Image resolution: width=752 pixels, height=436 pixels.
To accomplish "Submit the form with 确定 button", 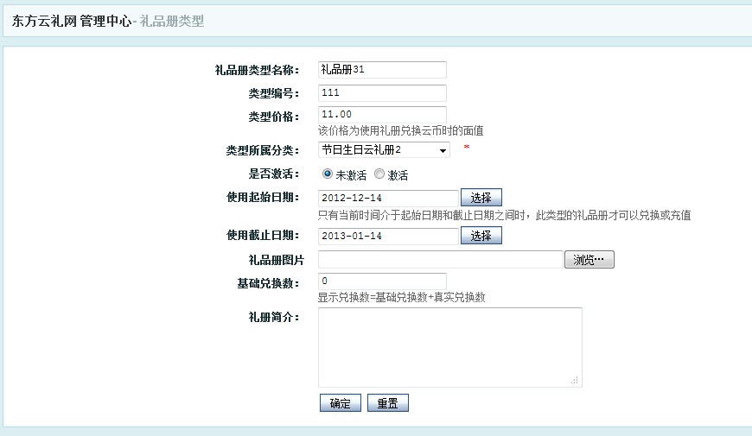I will (x=340, y=403).
